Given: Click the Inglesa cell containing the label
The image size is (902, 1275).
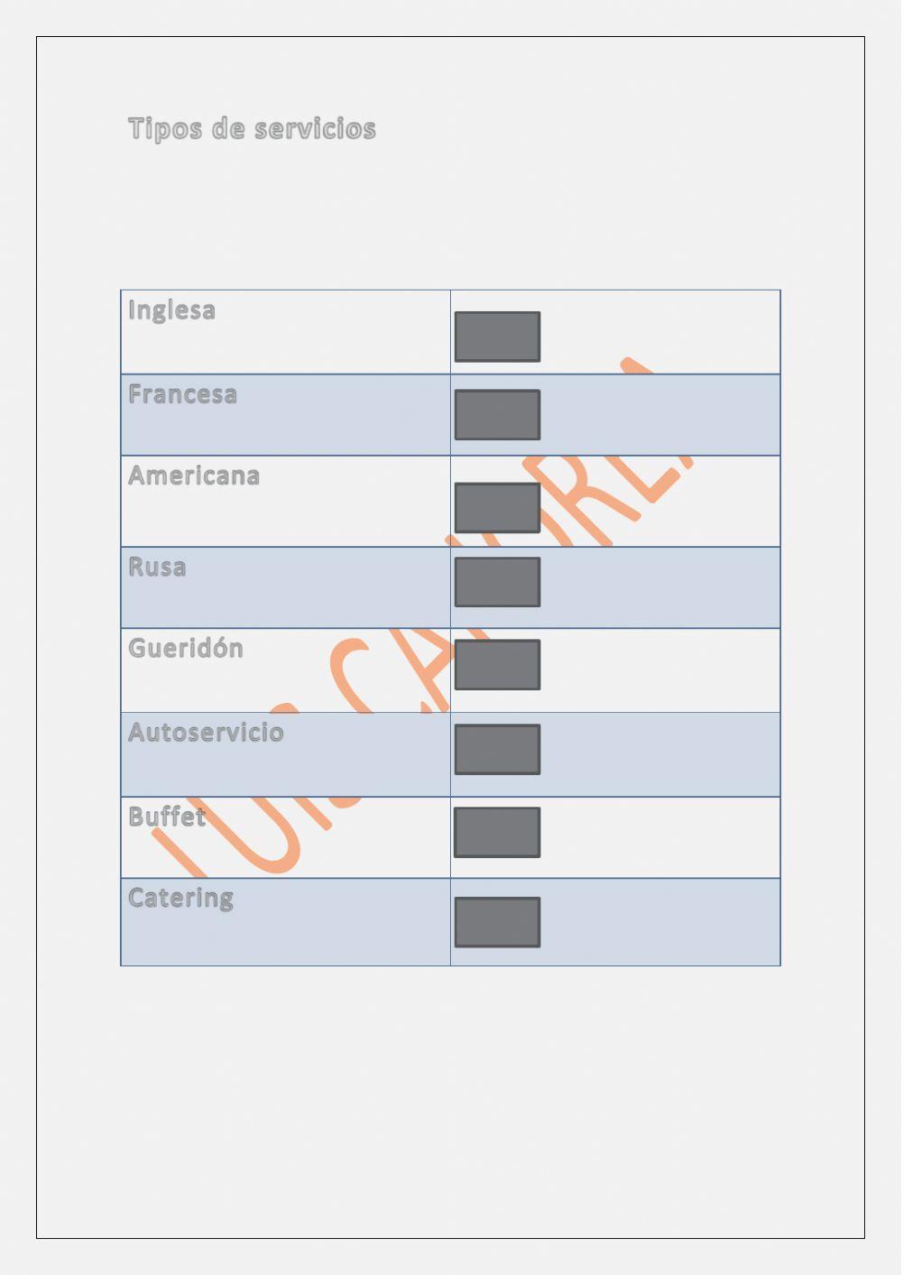Looking at the screenshot, I should tap(285, 343).
